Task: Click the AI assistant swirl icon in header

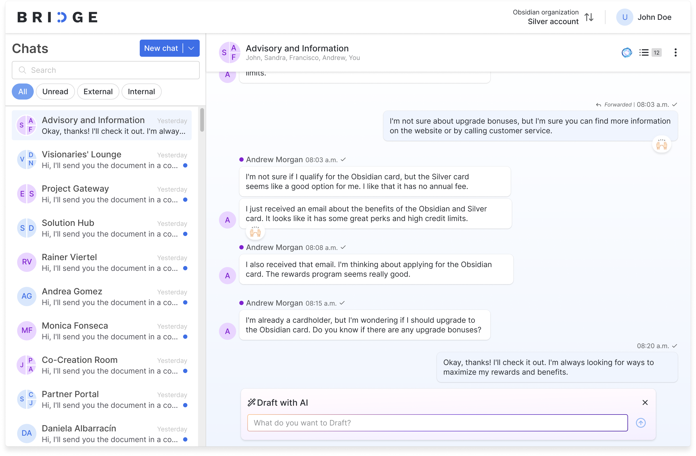Action: click(626, 53)
